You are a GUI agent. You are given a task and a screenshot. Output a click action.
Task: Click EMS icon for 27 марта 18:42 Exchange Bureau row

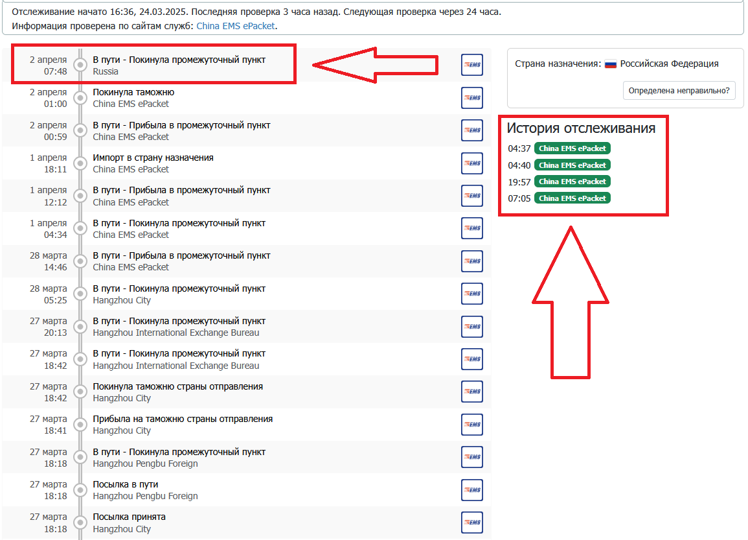pos(472,359)
